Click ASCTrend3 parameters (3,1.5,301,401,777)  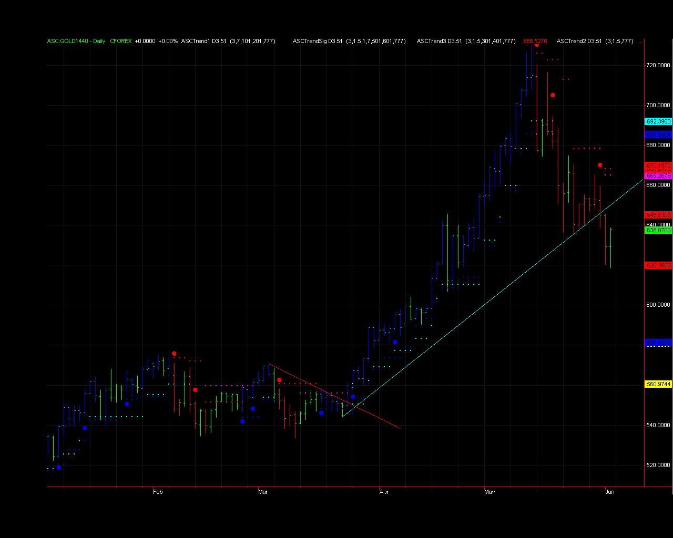(x=491, y=41)
